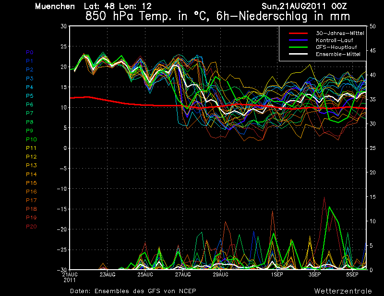Click the P18 ensemble member label

tap(31, 209)
